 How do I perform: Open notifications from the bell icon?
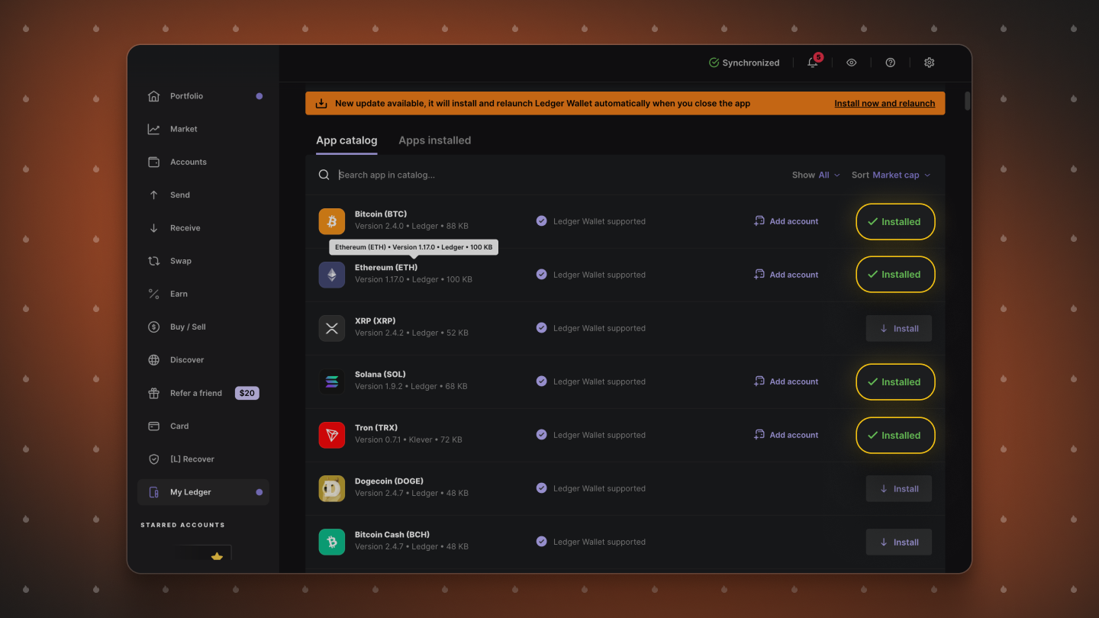(x=812, y=63)
